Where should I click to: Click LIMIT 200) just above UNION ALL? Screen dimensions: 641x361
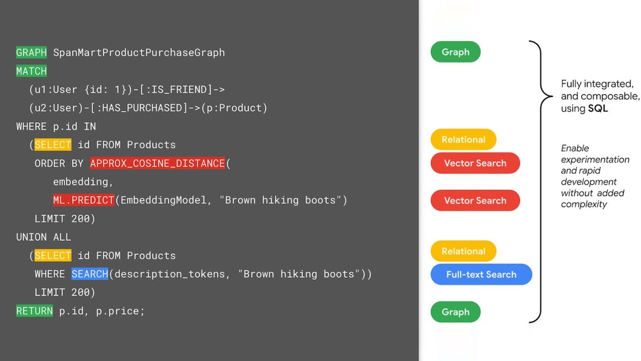point(65,219)
